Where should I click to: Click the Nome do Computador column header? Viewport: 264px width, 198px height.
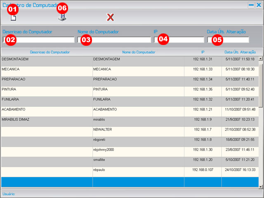click(139, 52)
